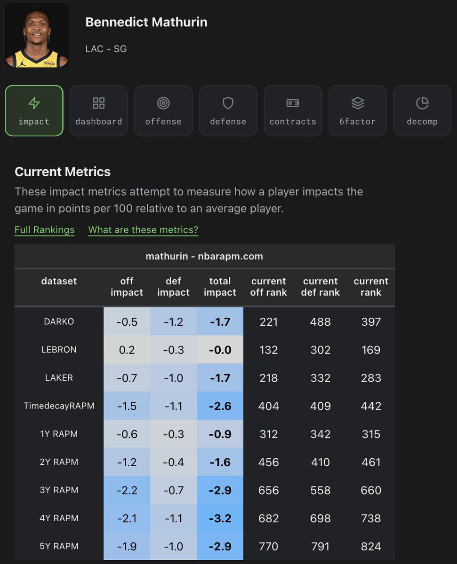Click the 2Y RAPM row label

click(59, 462)
